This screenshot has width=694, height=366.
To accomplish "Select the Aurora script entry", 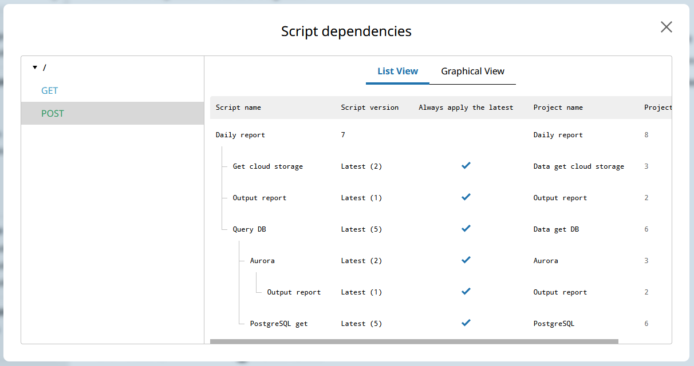I will (262, 261).
